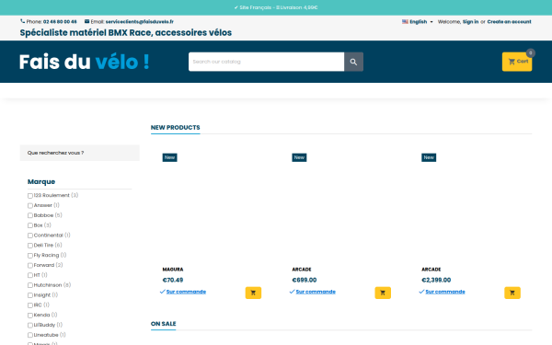The width and height of the screenshot is (552, 345).
Task: Click the Spécialiste matériel BMX Race tagline
Action: click(126, 33)
